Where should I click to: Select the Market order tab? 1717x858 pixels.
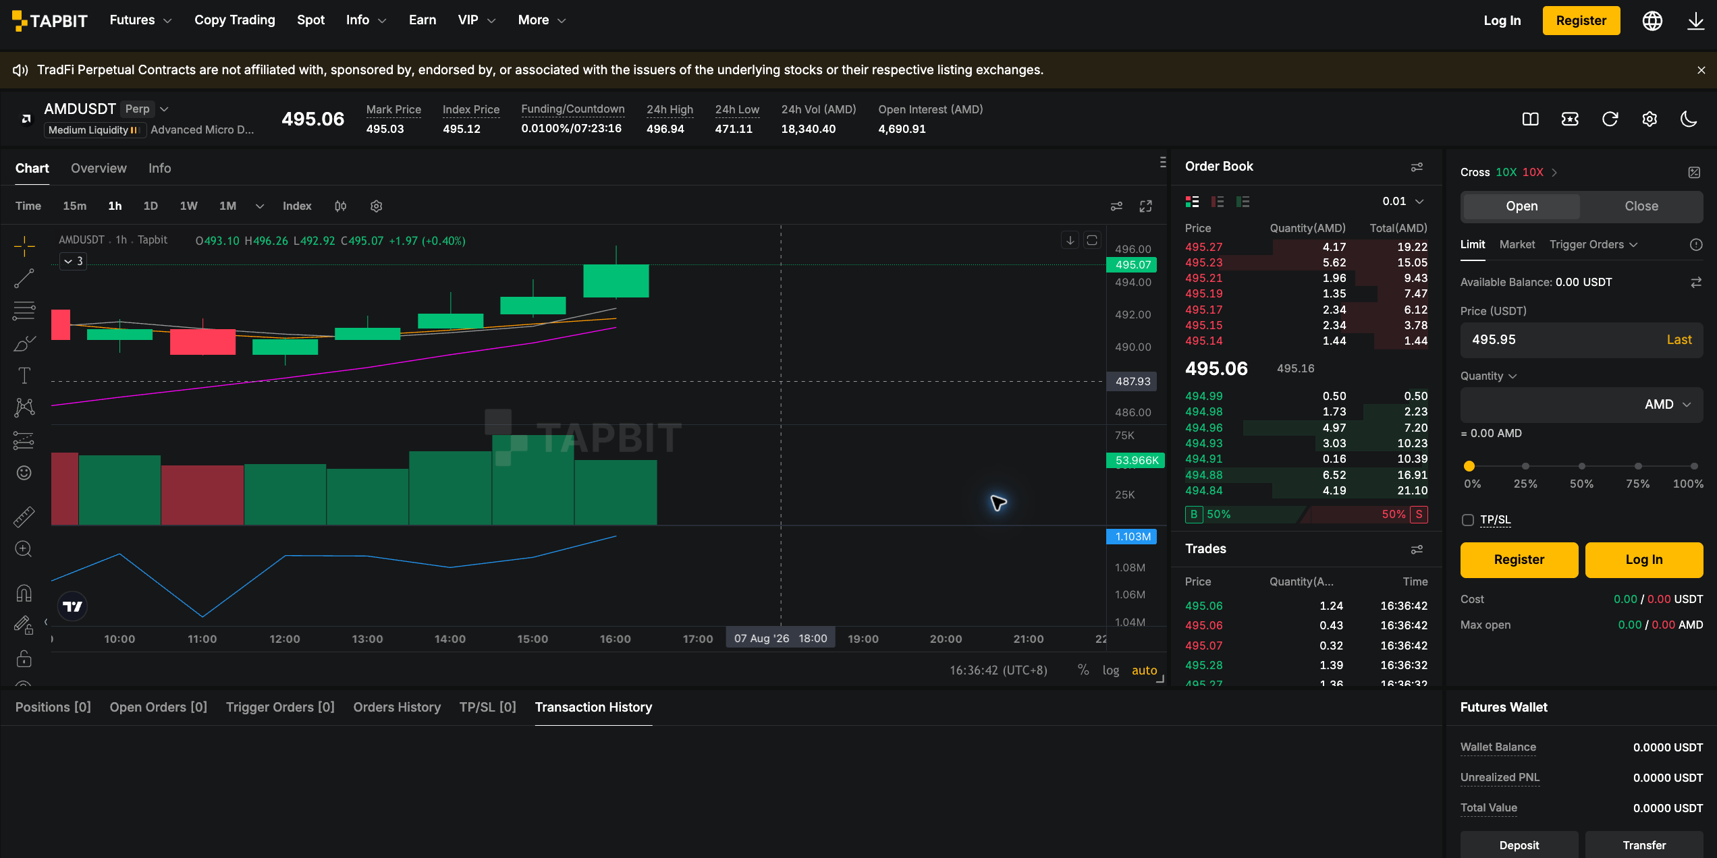click(x=1517, y=245)
